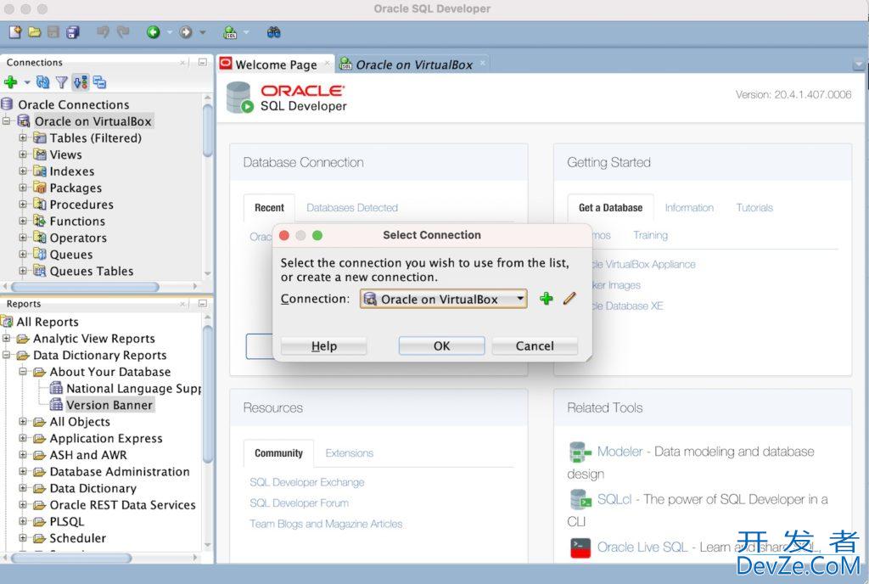Click the Oracle Live SQL icon
The image size is (869, 584).
[x=580, y=547]
